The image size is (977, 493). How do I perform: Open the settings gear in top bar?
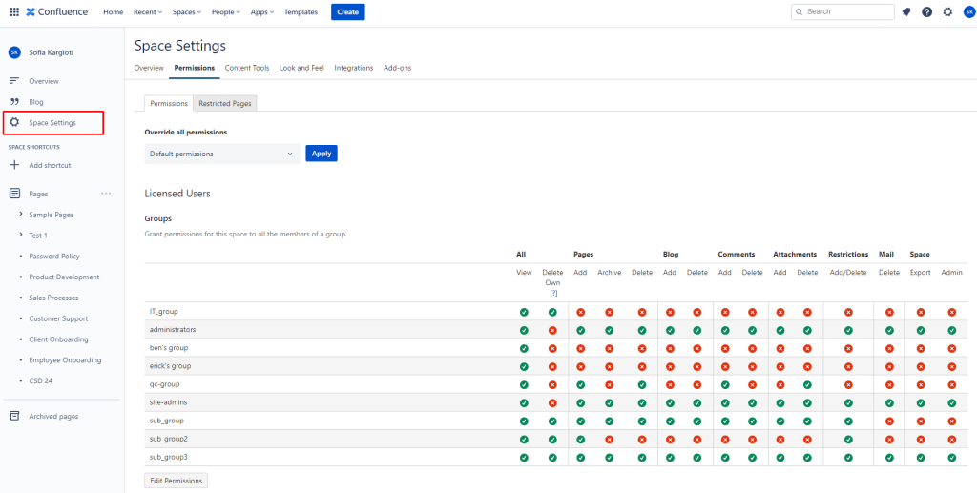[947, 11]
